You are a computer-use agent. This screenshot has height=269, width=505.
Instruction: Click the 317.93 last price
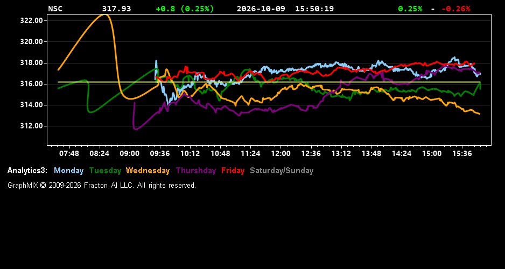click(x=117, y=9)
